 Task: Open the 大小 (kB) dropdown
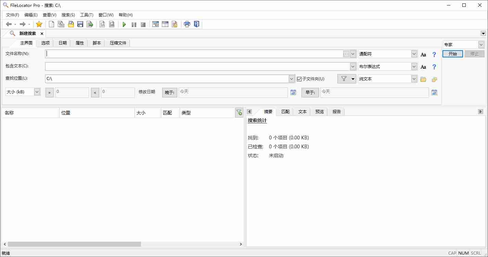pos(37,92)
